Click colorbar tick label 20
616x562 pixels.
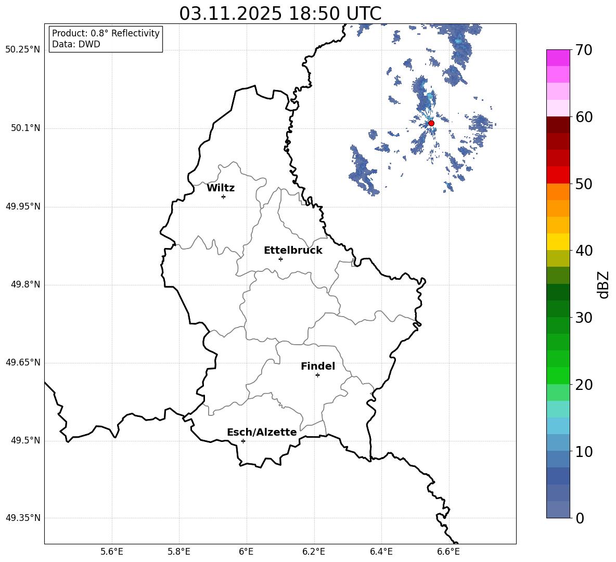tap(584, 385)
